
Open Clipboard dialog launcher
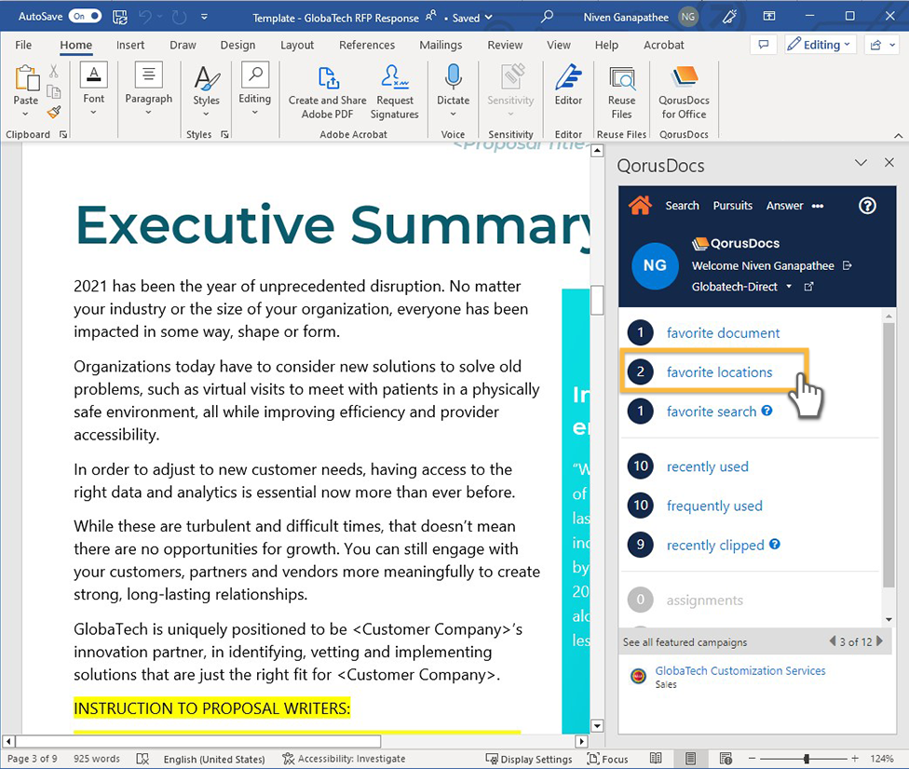click(x=63, y=134)
